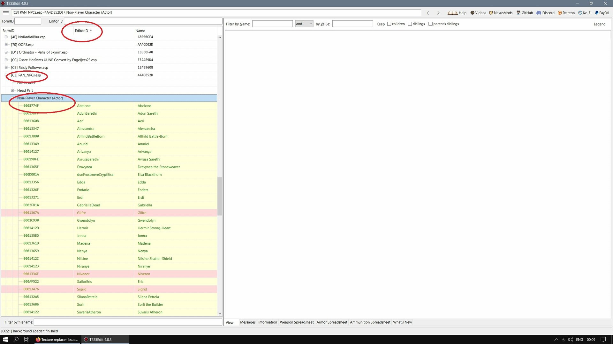Switch to the Information tab

coord(268,322)
